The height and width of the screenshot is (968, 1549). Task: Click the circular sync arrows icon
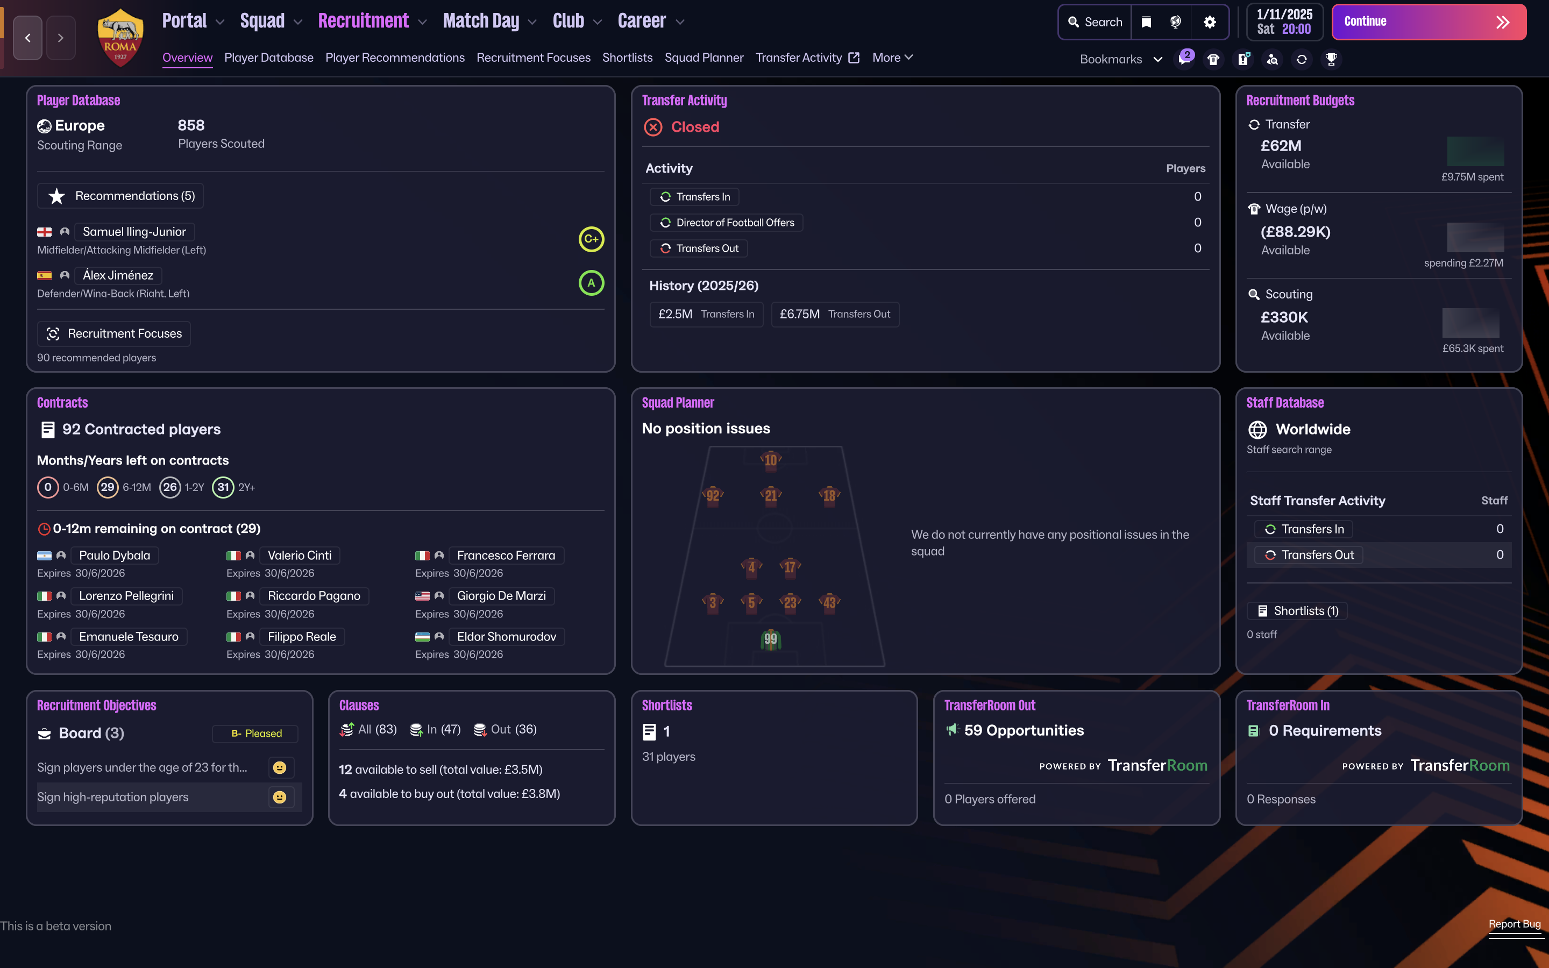(1302, 59)
